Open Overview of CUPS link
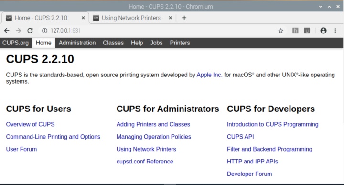 pyautogui.click(x=30, y=124)
